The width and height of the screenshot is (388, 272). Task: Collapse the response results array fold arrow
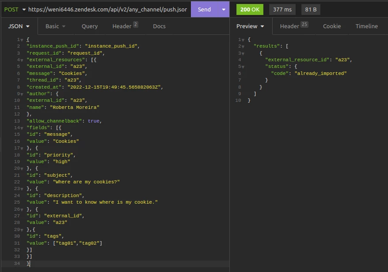click(243, 46)
